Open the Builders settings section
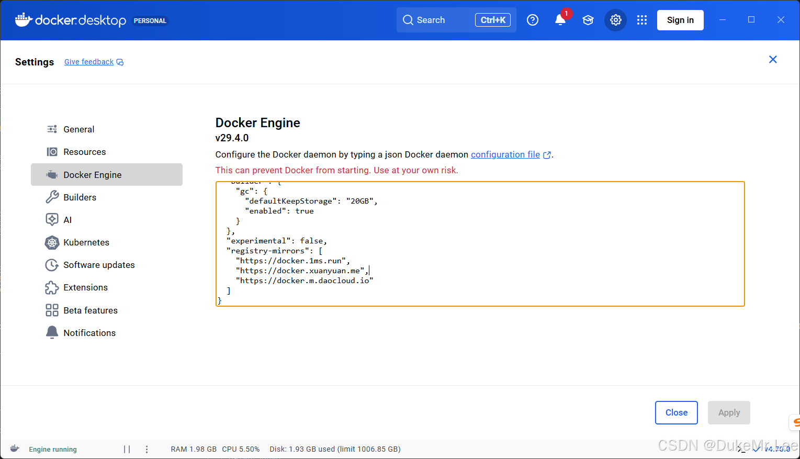This screenshot has height=459, width=800. [107, 197]
